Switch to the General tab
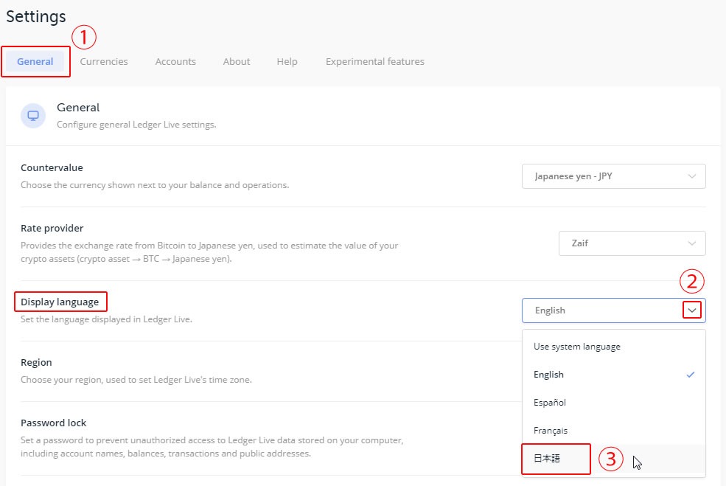The image size is (726, 486). coord(35,62)
